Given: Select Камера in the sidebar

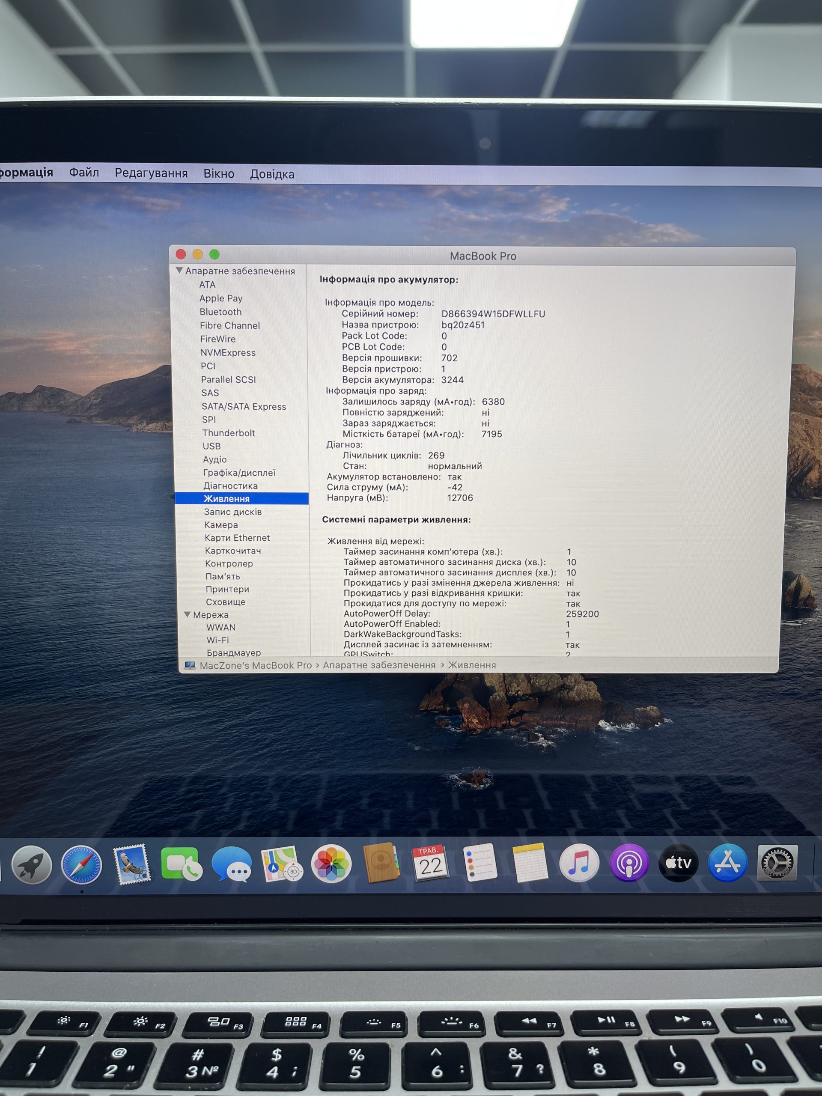Looking at the screenshot, I should click(x=221, y=525).
